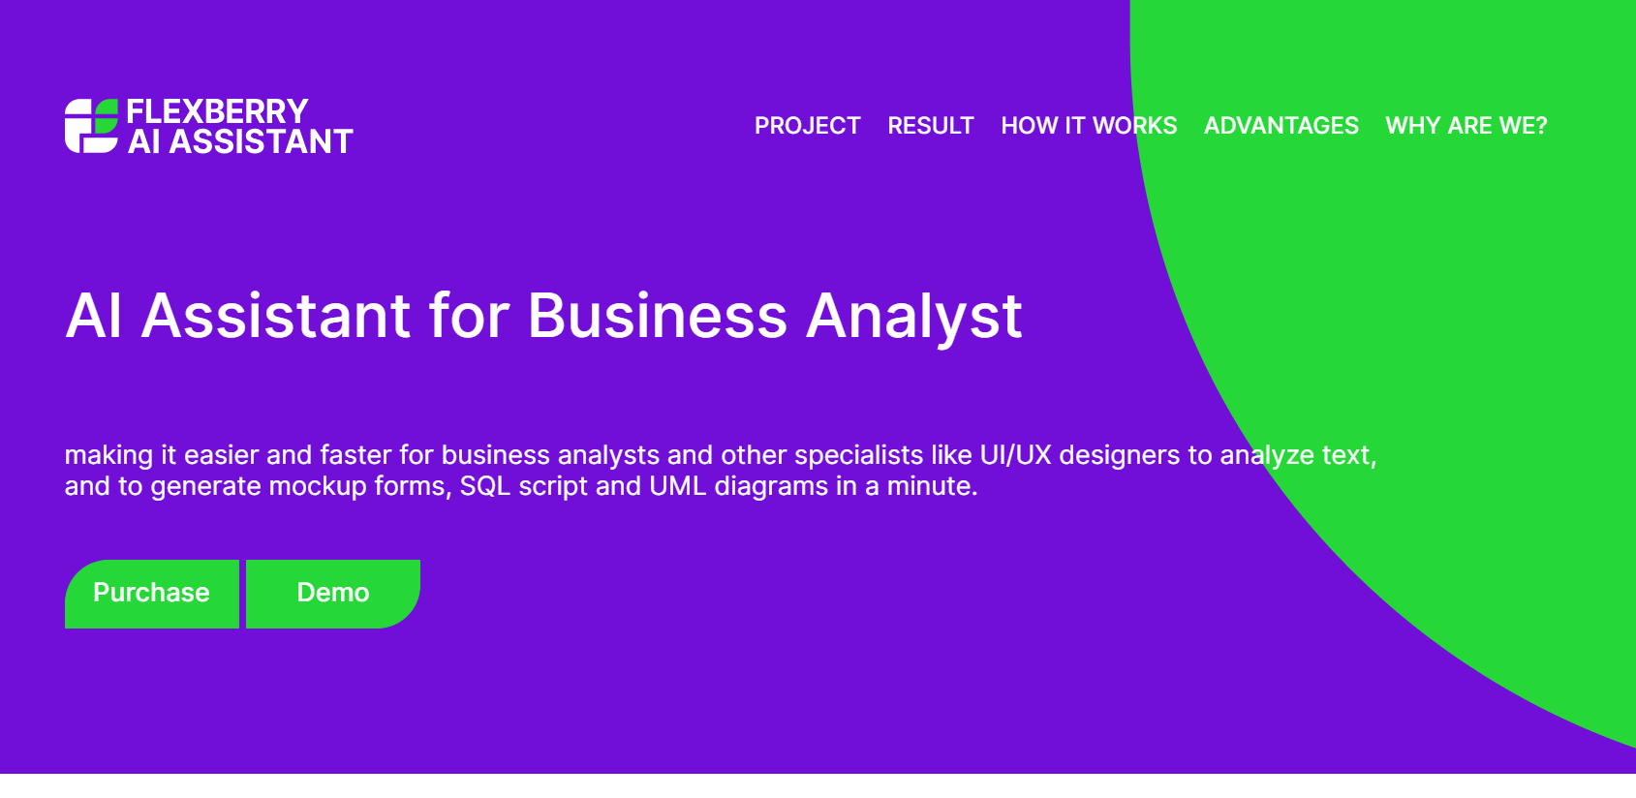Select HOW IT WORKS in the navbar
The height and width of the screenshot is (798, 1636).
click(x=1088, y=126)
